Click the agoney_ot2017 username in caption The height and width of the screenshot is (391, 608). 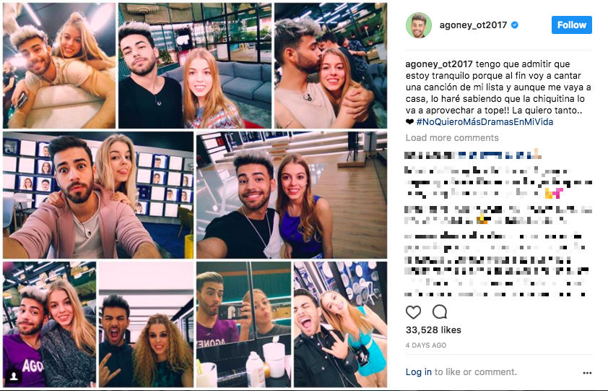coord(439,64)
